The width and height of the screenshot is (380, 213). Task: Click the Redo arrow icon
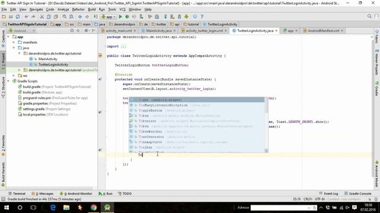point(33,17)
